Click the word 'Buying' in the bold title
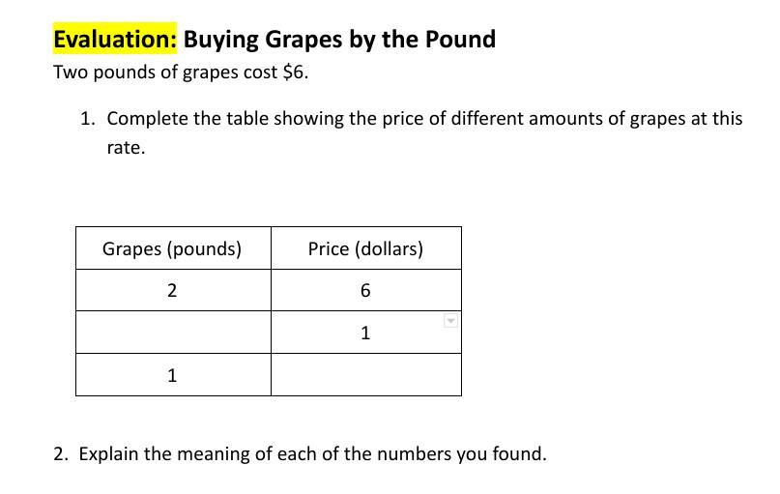 (221, 40)
